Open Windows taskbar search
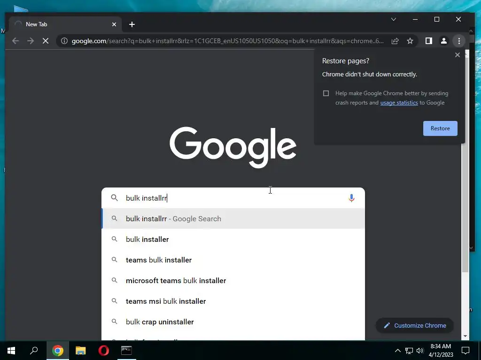 (x=34, y=350)
